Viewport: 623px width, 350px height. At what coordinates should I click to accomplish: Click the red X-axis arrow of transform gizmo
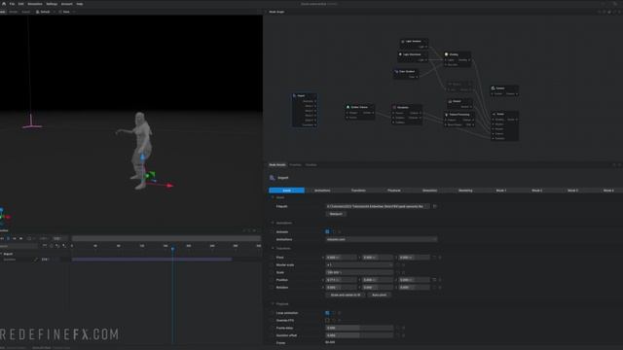169,186
